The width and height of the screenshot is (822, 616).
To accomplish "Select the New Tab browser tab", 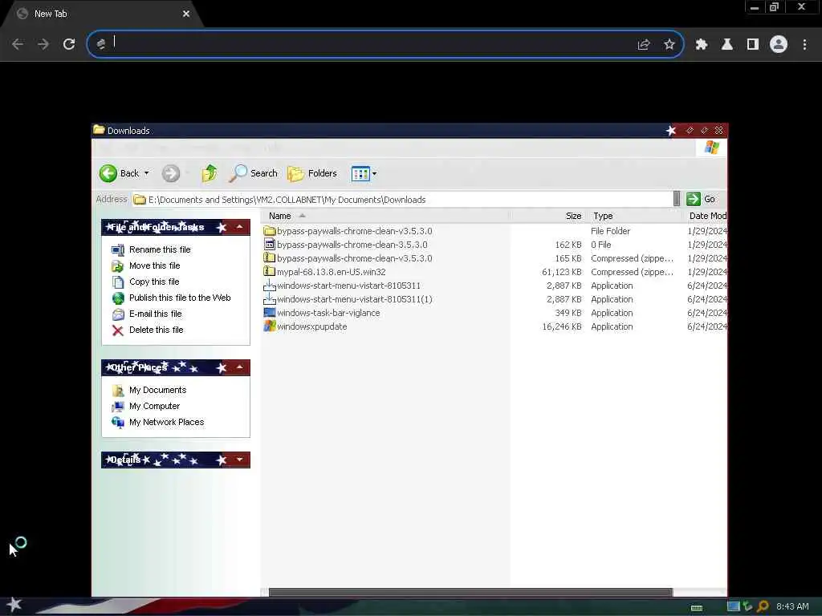I will pos(103,14).
